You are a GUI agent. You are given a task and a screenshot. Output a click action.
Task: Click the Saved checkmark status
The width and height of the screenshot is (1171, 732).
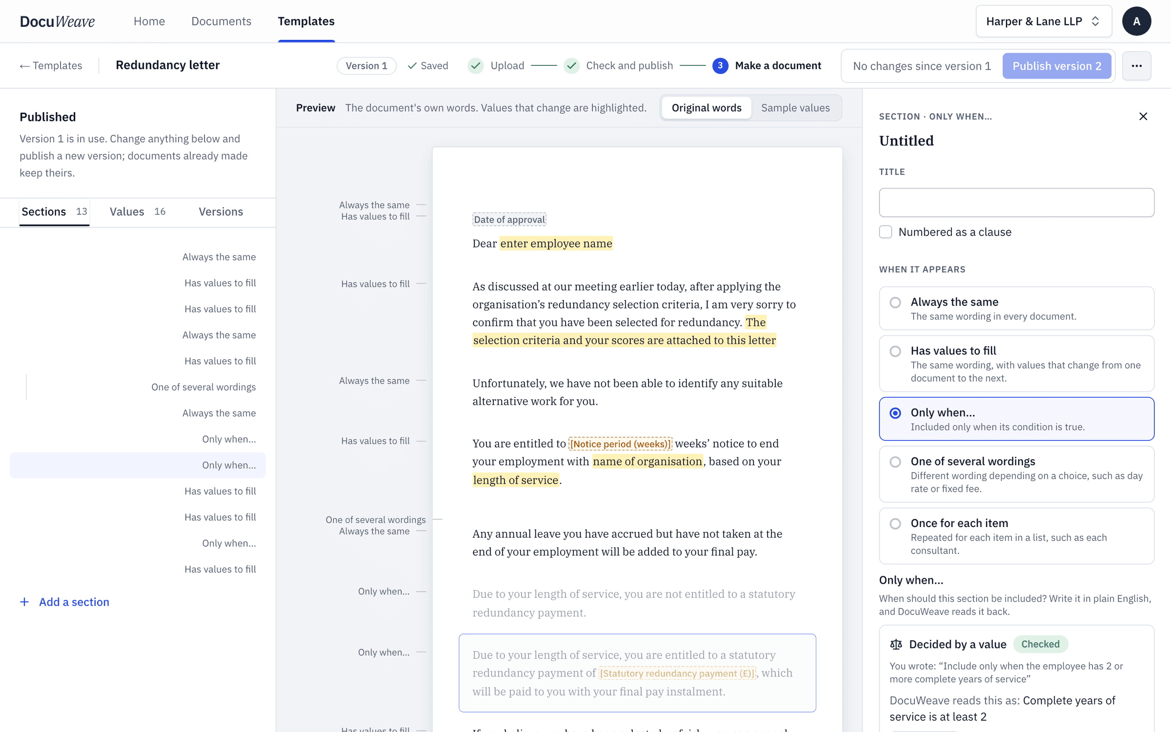point(427,65)
